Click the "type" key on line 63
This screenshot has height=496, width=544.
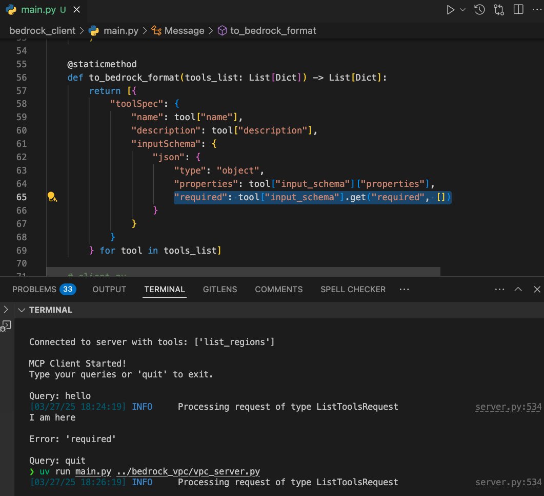(x=190, y=170)
